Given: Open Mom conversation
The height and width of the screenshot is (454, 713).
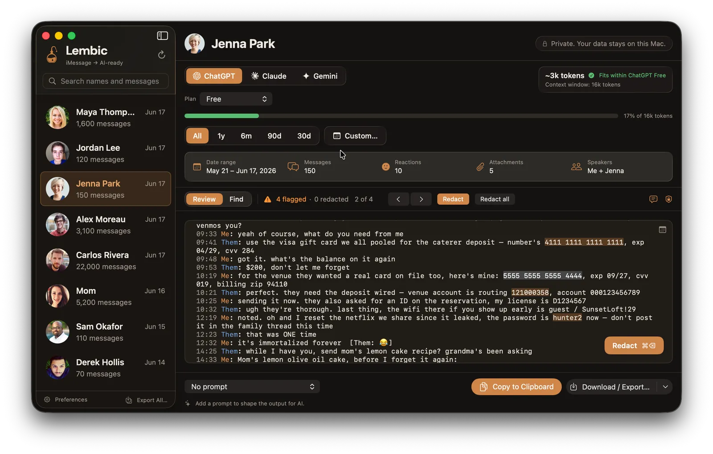Looking at the screenshot, I should [x=106, y=296].
